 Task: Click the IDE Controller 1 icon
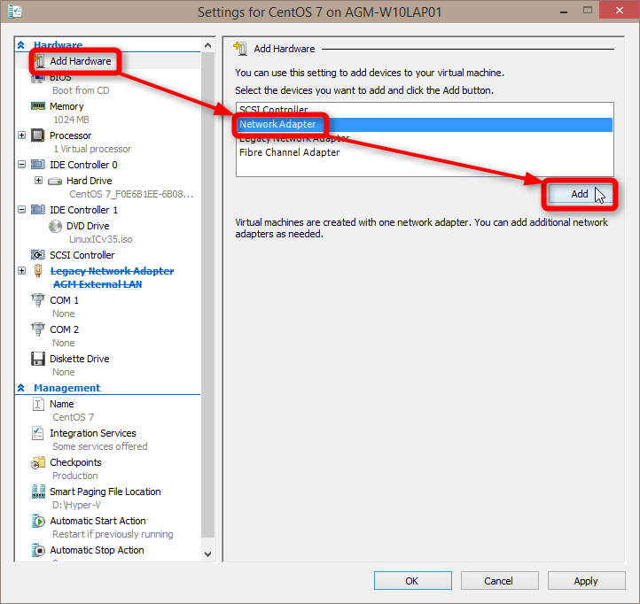click(x=38, y=210)
